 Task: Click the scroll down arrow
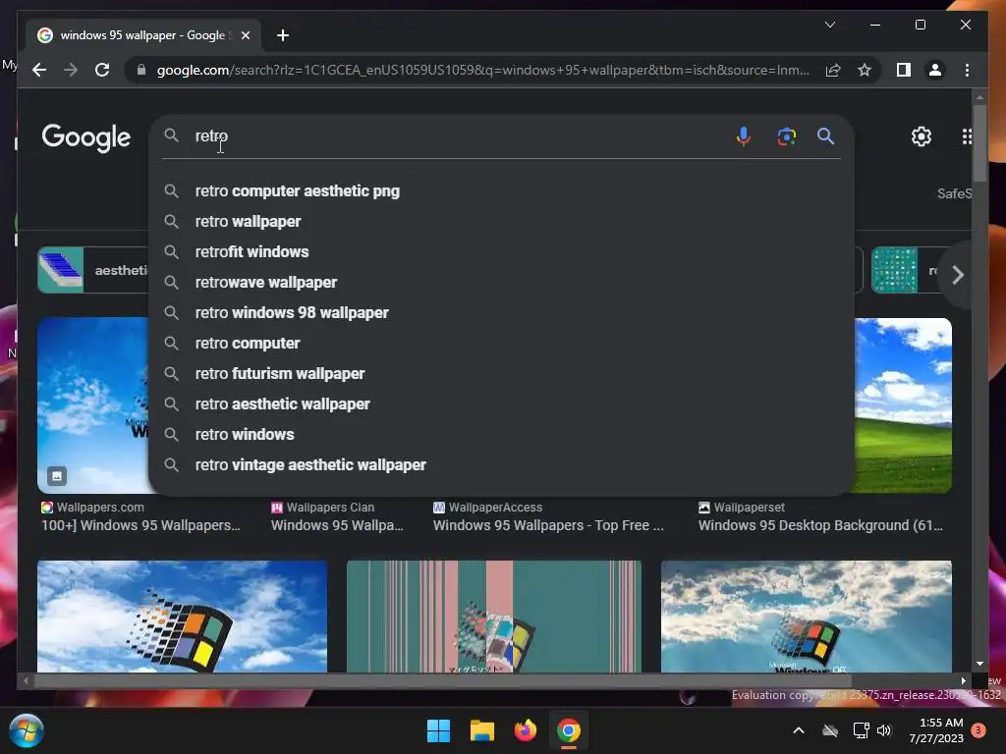(x=979, y=664)
